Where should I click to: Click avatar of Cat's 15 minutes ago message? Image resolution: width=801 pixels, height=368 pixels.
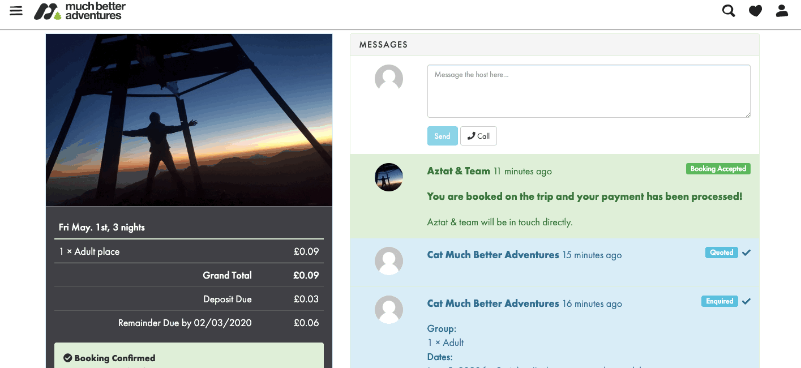coord(389,261)
